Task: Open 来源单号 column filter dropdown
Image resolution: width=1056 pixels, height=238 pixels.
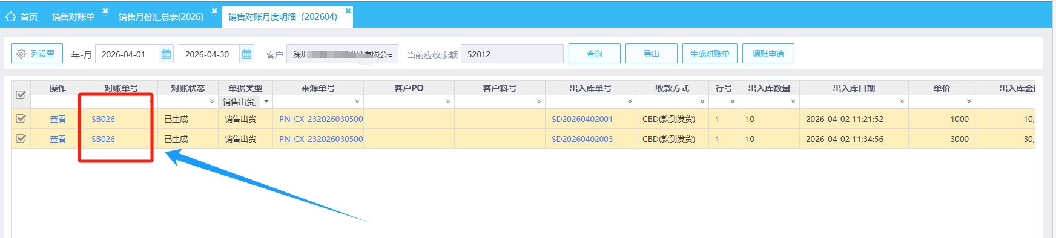Action: point(357,101)
